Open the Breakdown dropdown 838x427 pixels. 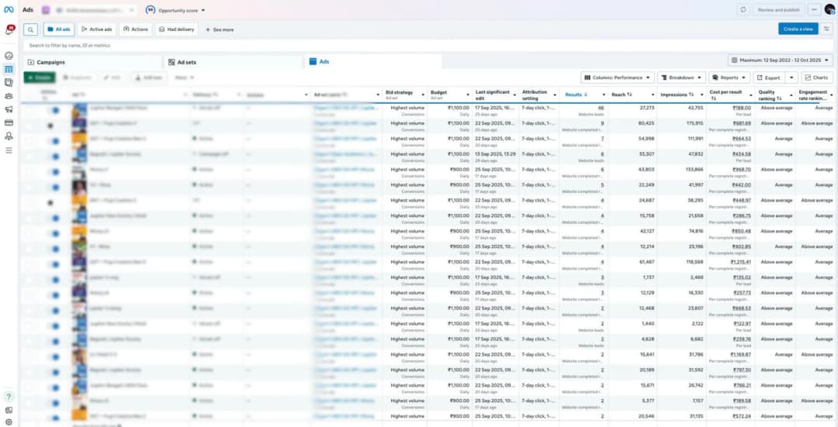click(x=680, y=77)
